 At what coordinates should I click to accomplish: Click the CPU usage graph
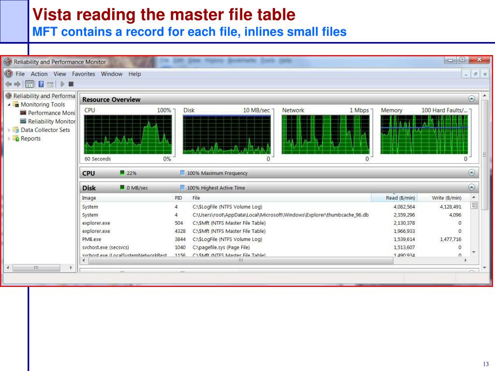pos(128,134)
